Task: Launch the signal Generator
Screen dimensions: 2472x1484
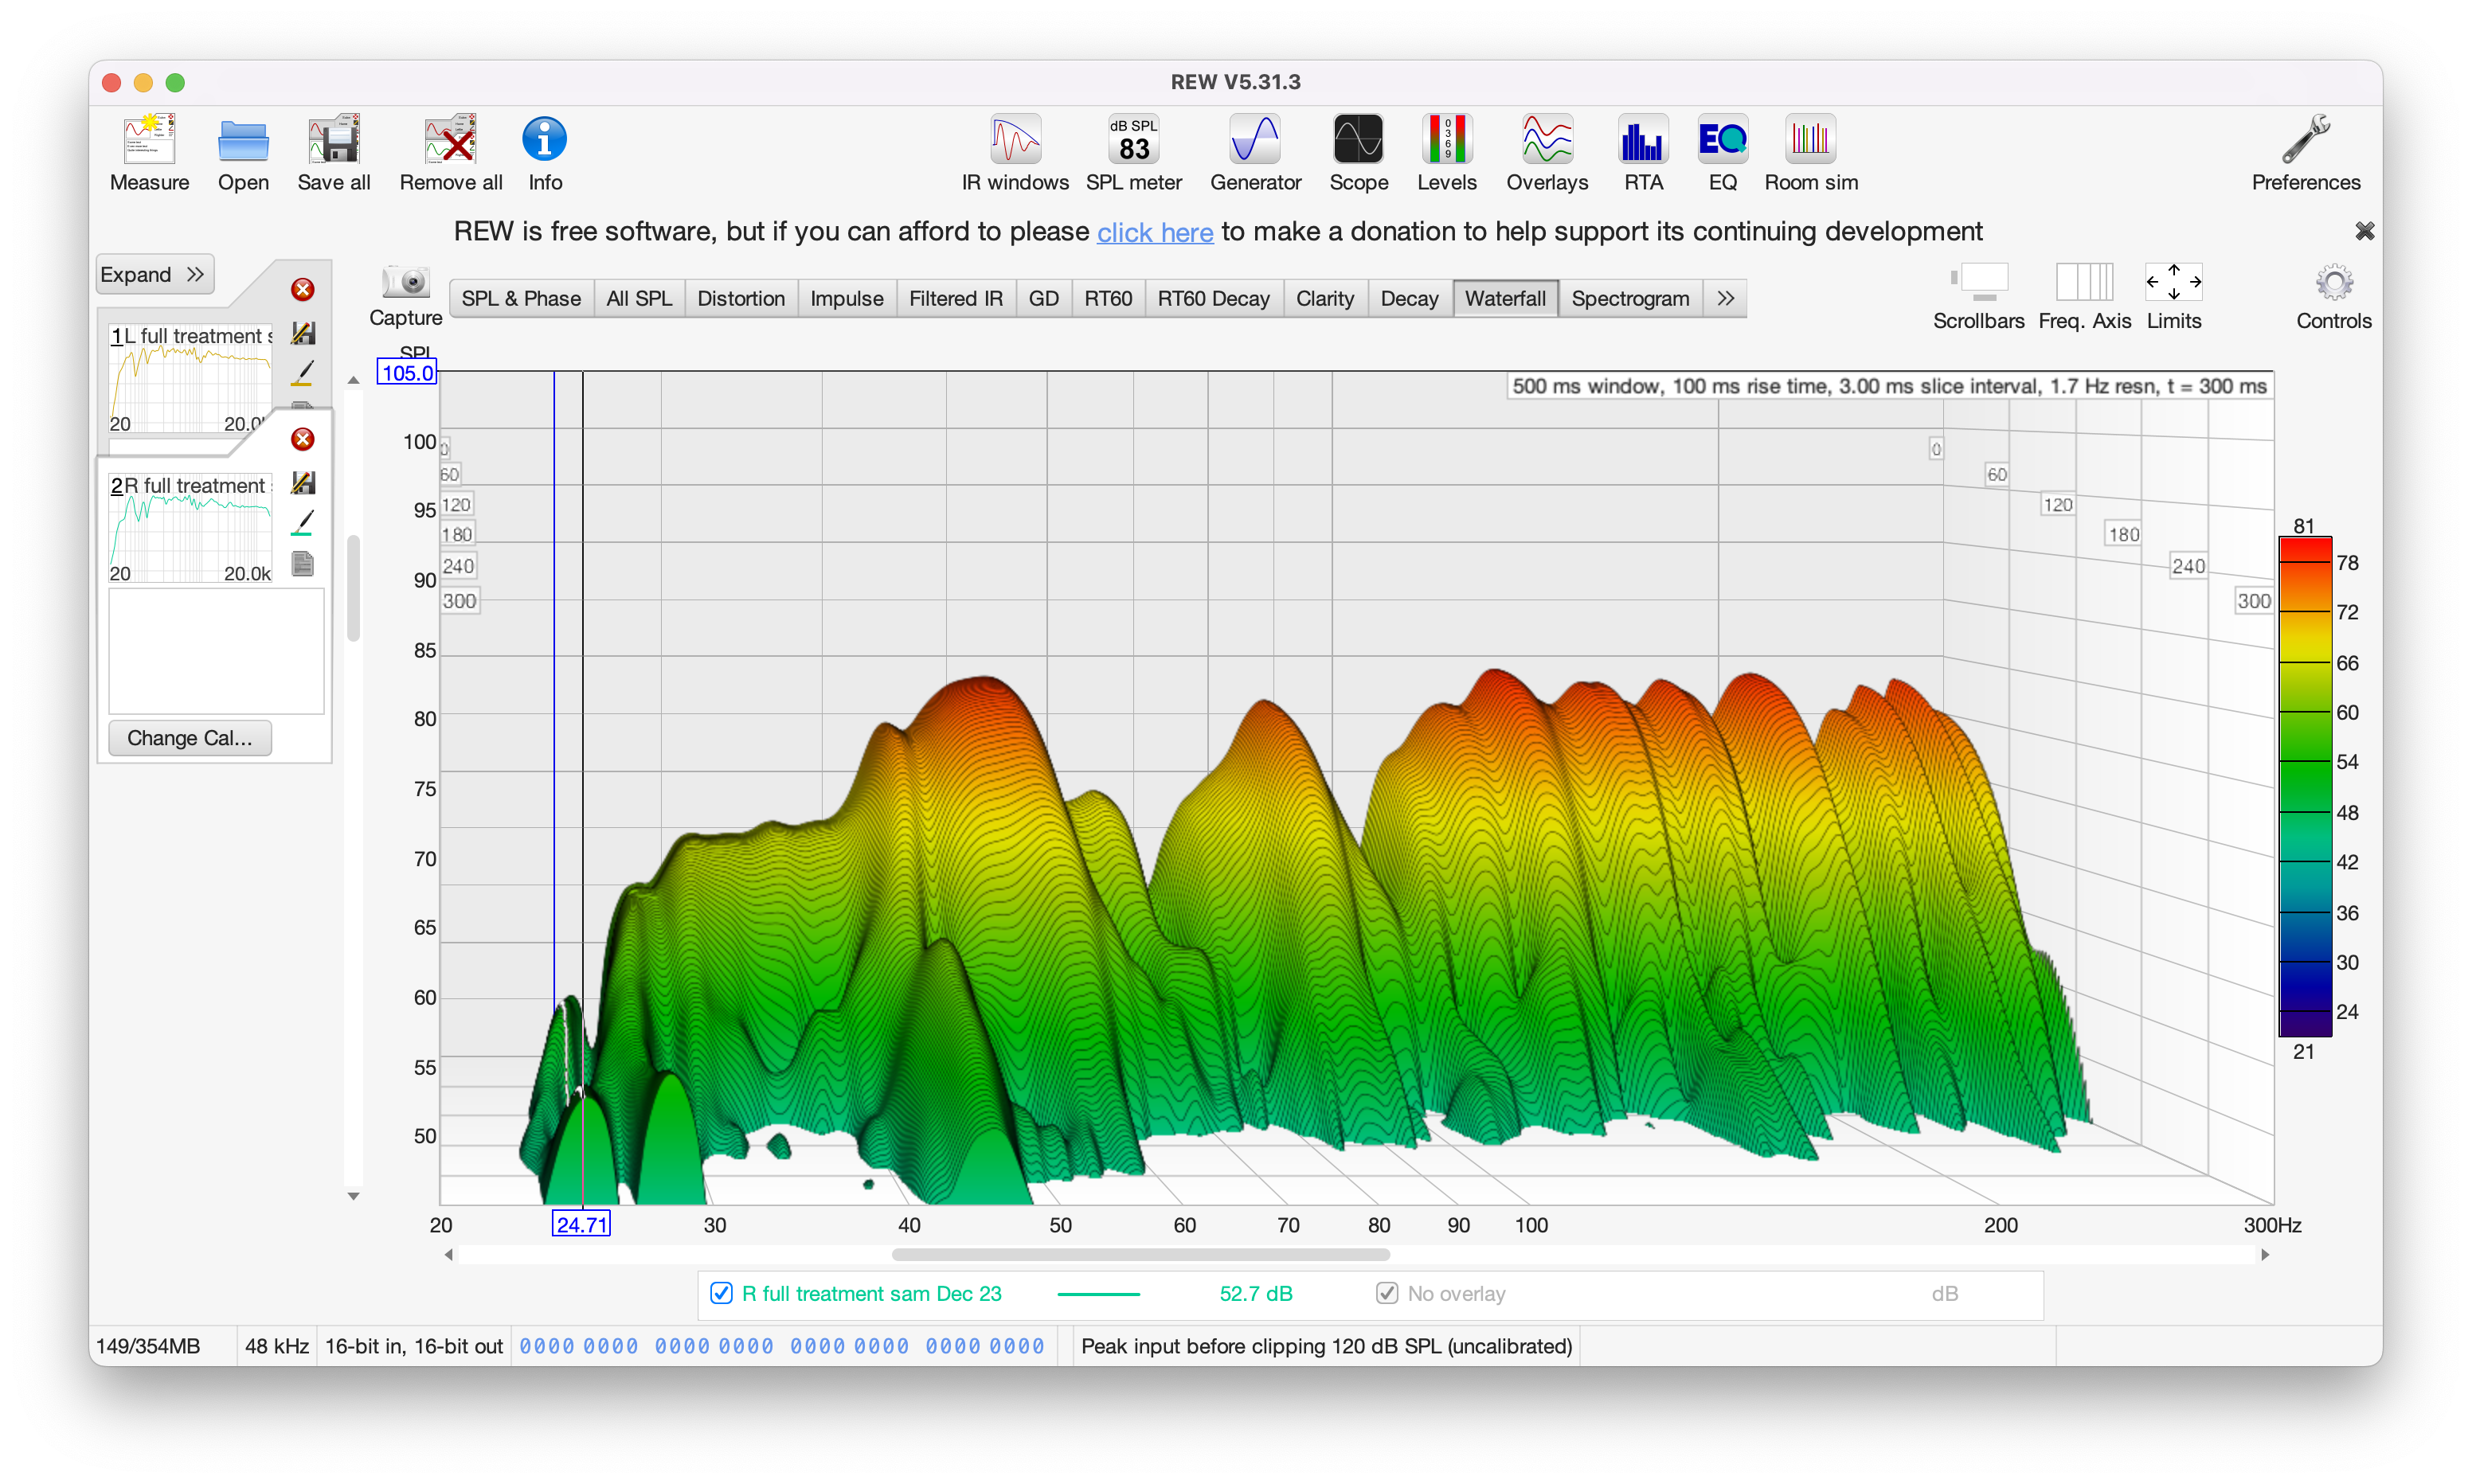Action: [1255, 152]
